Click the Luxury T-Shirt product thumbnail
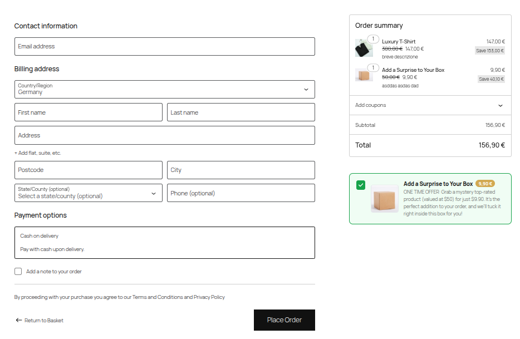520x339 pixels. click(364, 48)
